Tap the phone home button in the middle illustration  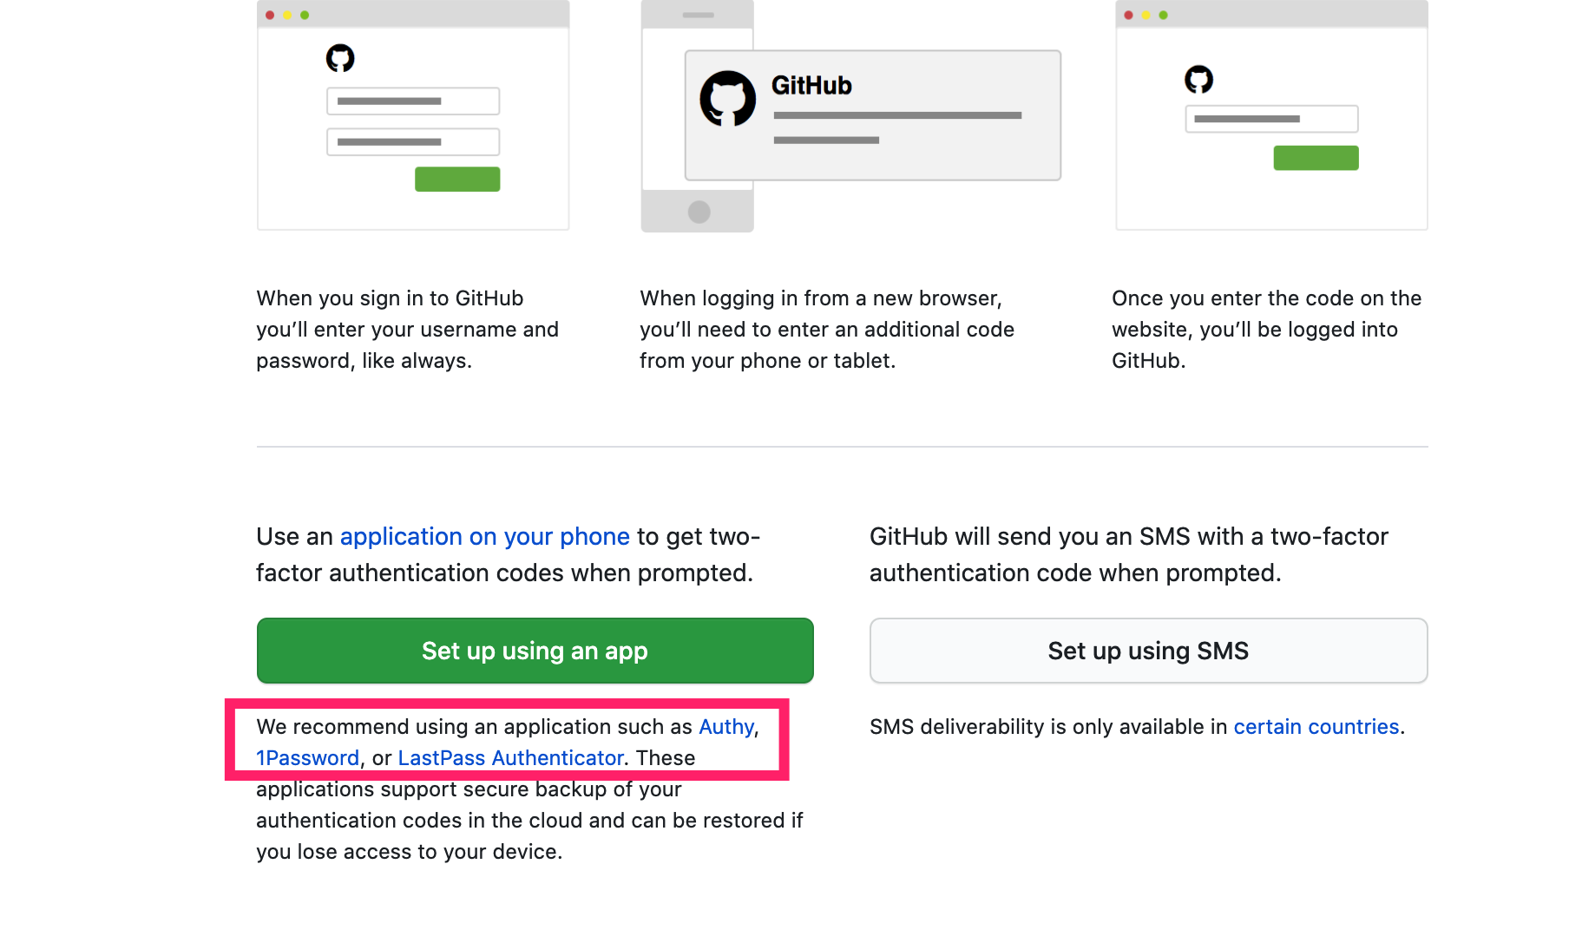click(699, 212)
